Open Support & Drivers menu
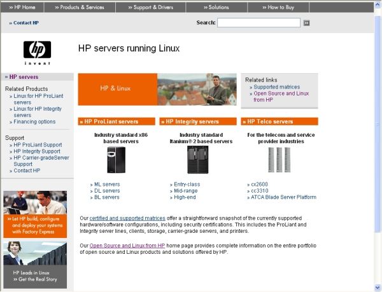 (x=151, y=7)
